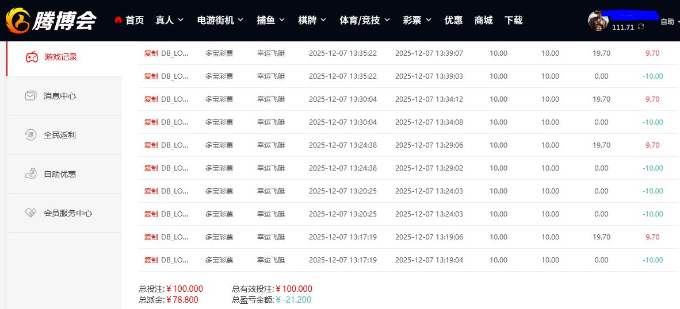The width and height of the screenshot is (680, 309).
Task: Expand the 棋牌 navigation dropdown
Action: 312,20
